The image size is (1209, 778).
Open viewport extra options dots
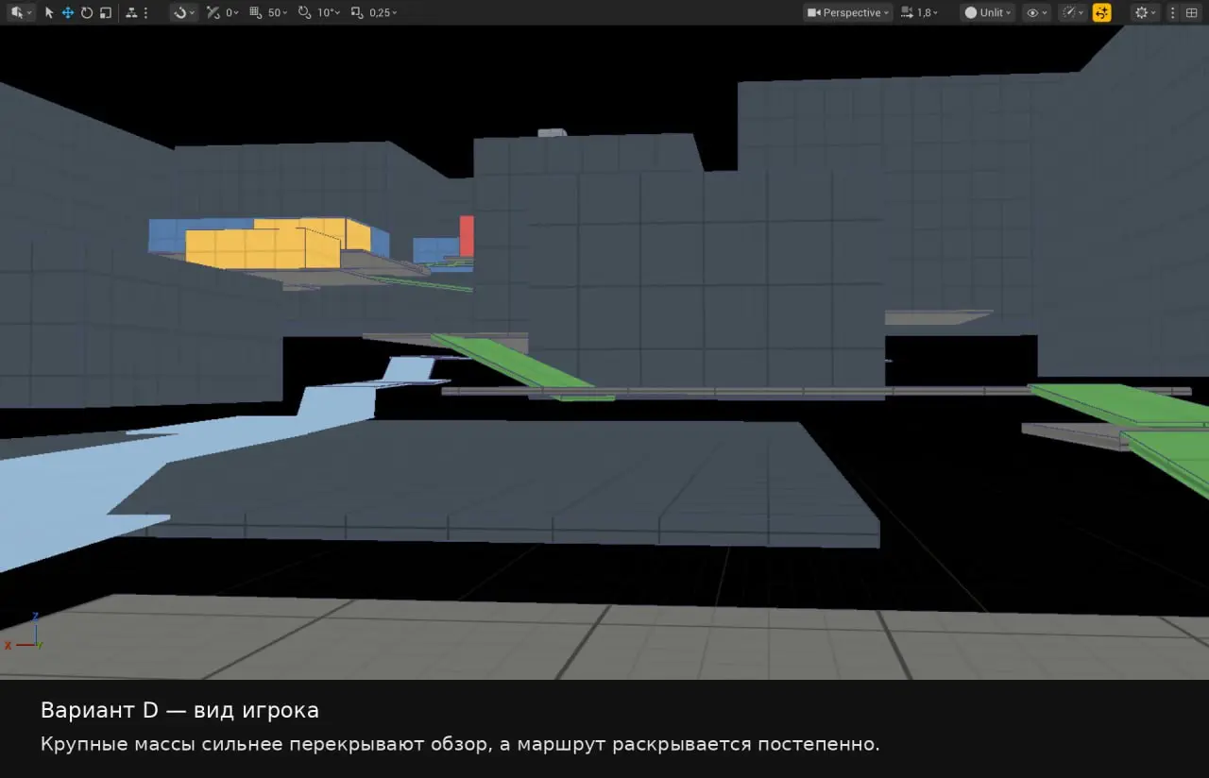(1173, 12)
